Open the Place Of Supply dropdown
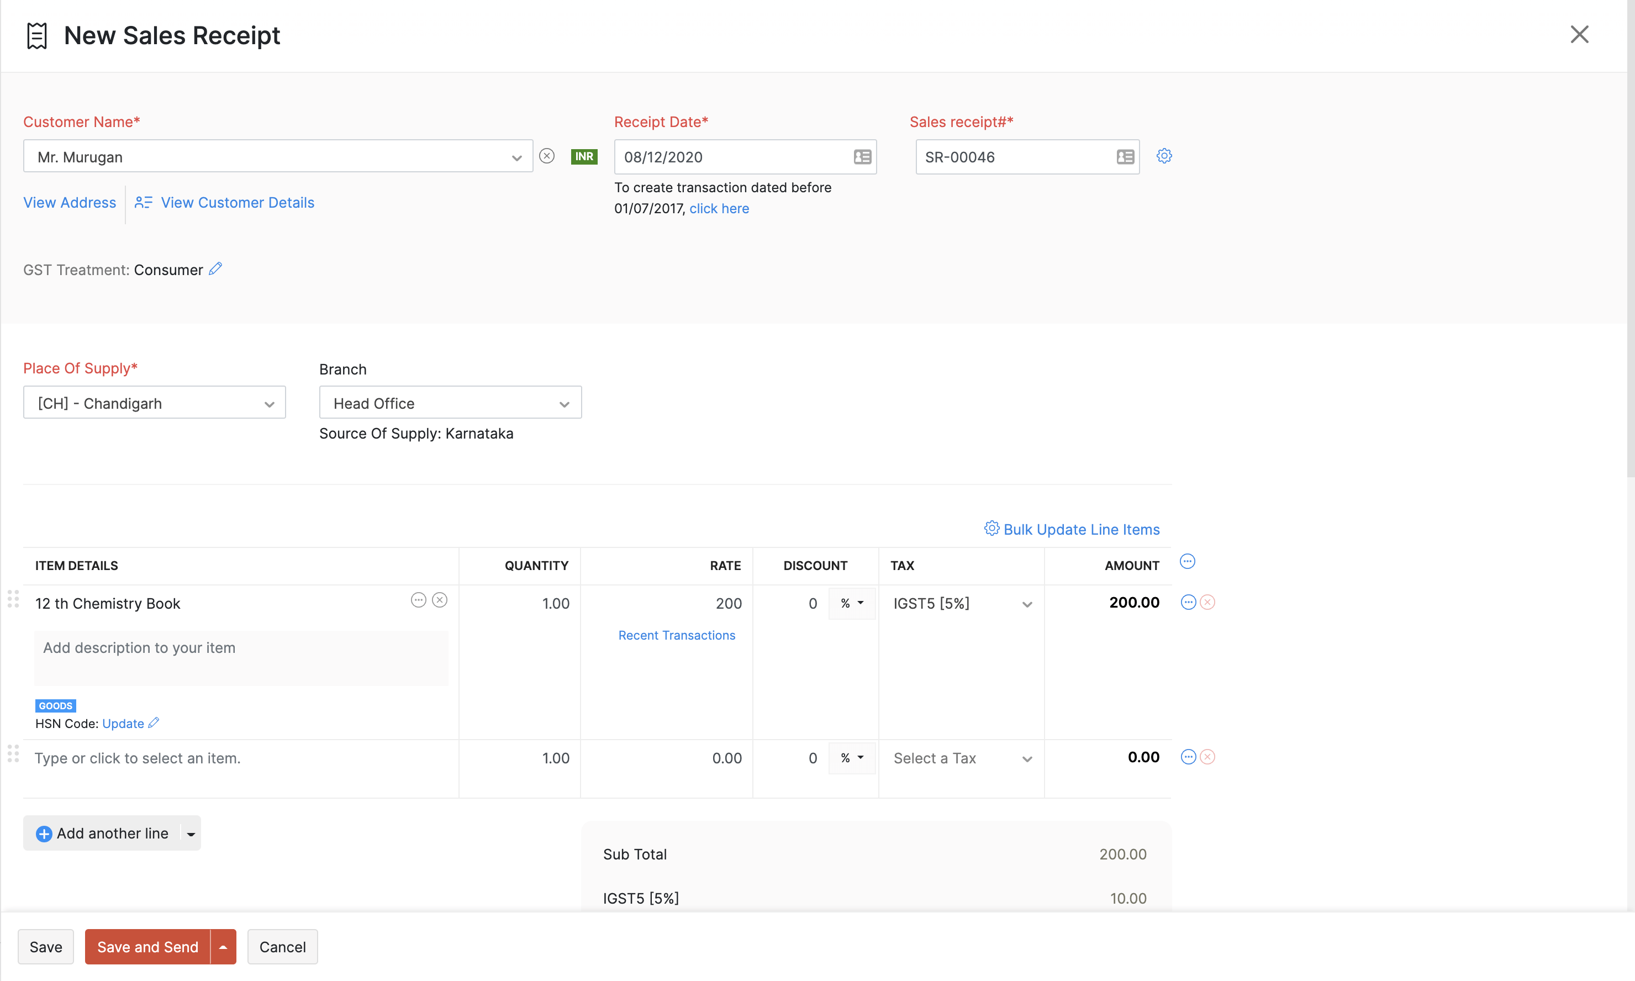The height and width of the screenshot is (981, 1635). pos(154,403)
